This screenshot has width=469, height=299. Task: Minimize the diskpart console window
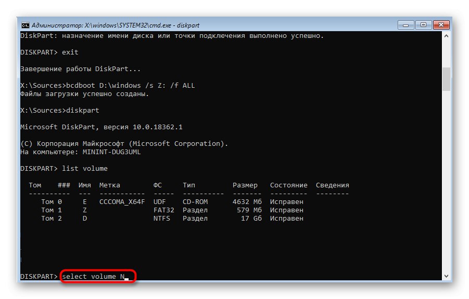coord(406,25)
